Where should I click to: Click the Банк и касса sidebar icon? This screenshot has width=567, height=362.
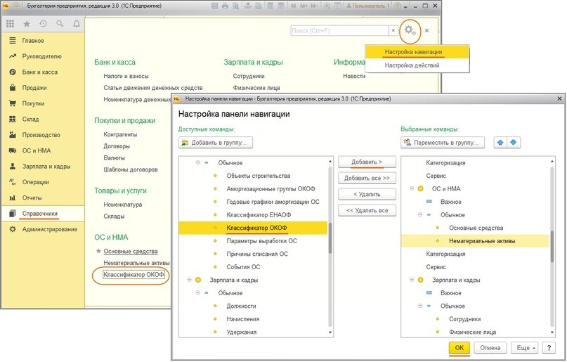click(x=12, y=72)
